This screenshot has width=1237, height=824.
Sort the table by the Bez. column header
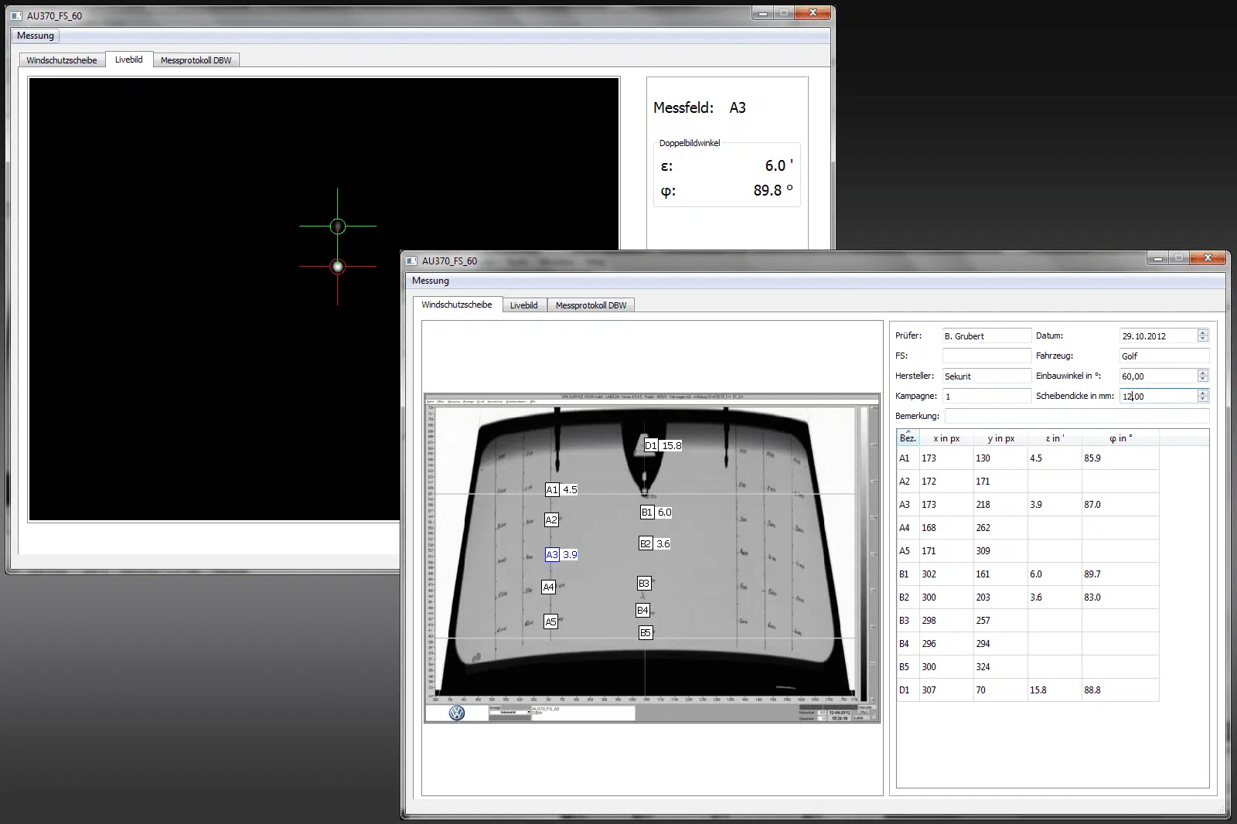pos(907,438)
